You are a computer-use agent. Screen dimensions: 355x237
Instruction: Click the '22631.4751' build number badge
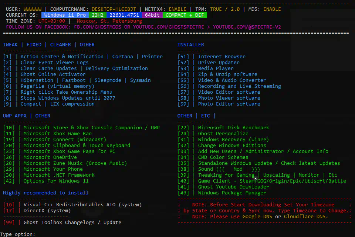pos(124,15)
